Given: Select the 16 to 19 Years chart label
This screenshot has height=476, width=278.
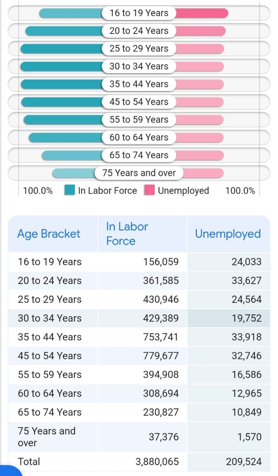Looking at the screenshot, I should click(139, 13).
